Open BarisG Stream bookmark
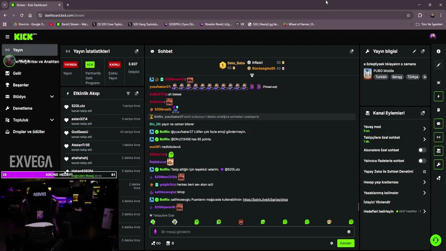The image size is (446, 251). (72, 24)
